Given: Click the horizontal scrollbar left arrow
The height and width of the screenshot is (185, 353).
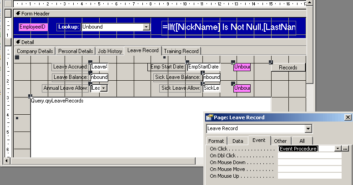Looking at the screenshot, I should pos(6,161).
